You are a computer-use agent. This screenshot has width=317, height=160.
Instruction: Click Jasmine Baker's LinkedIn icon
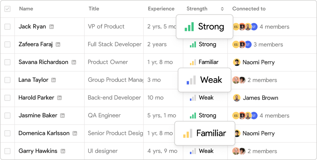62,116
